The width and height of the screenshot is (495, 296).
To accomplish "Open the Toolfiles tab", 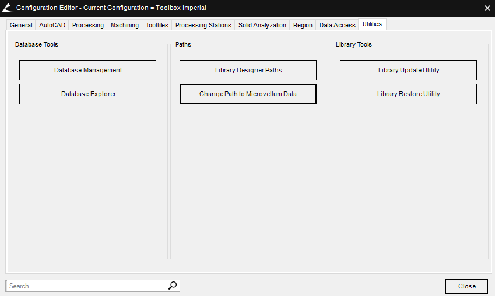I will 157,25.
